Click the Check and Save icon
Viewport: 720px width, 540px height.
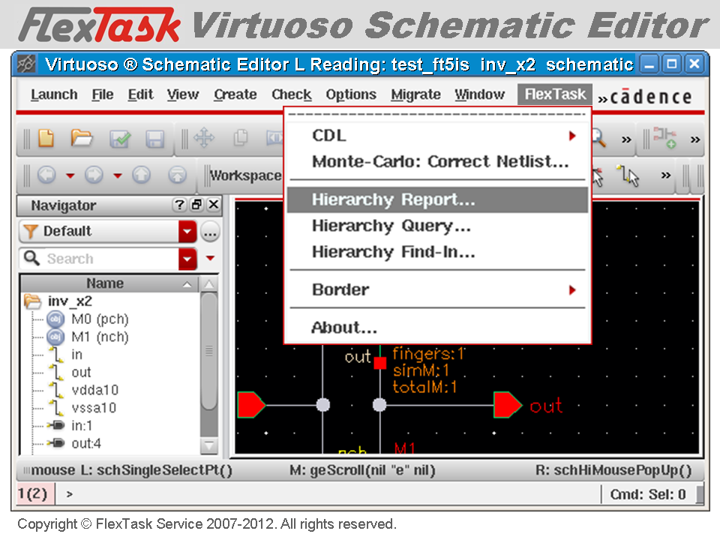(120, 138)
